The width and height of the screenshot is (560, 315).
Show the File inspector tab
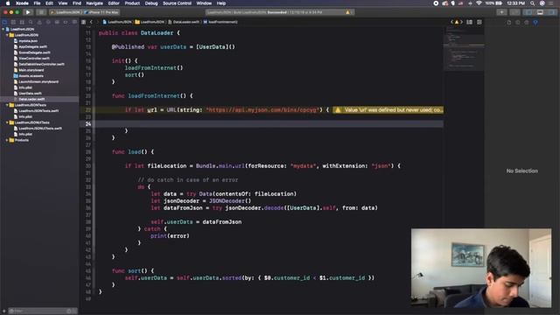(509, 22)
